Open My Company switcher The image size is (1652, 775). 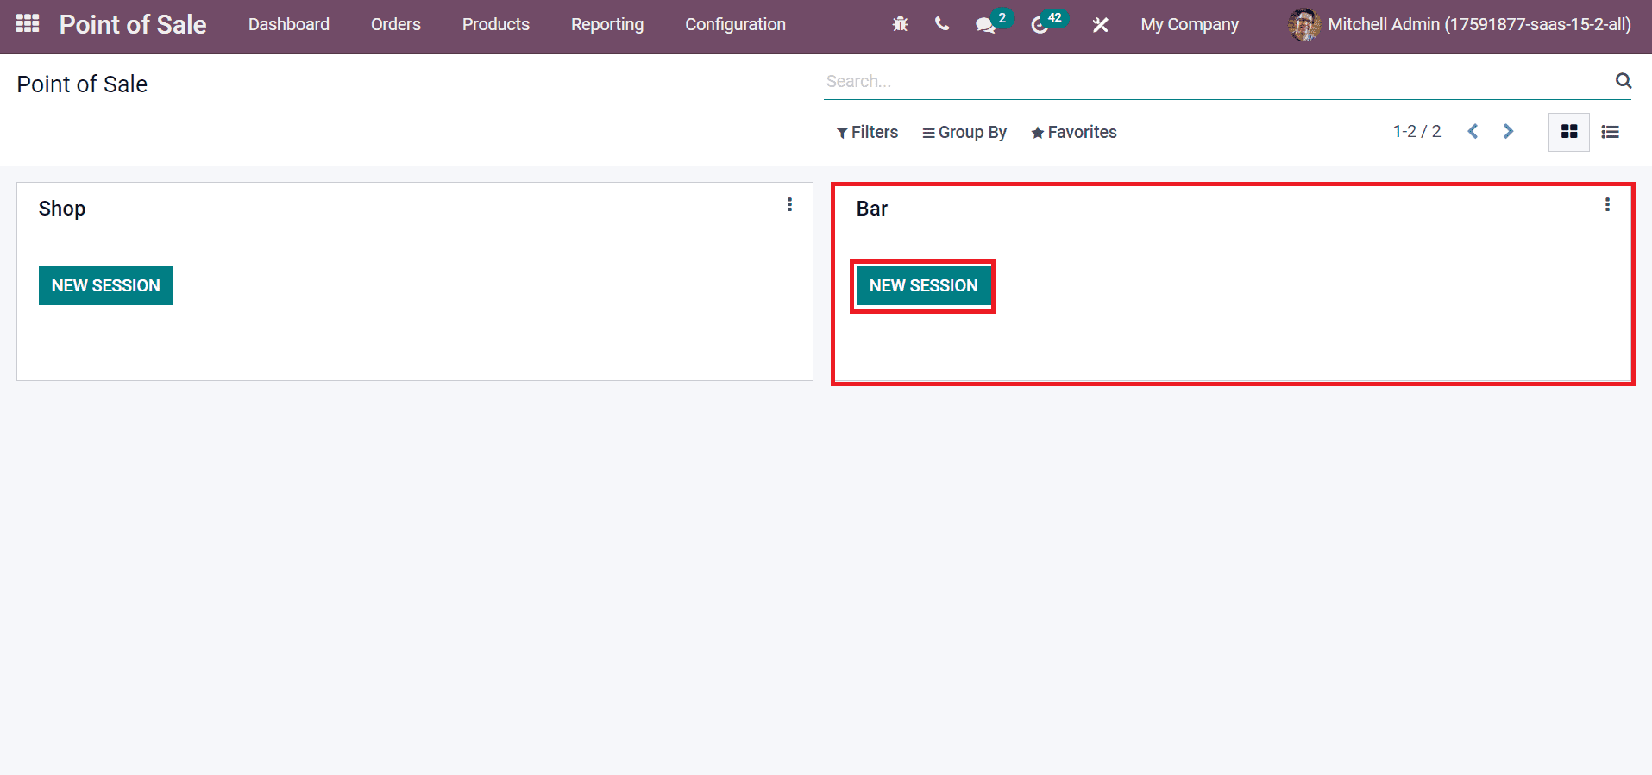[1190, 25]
